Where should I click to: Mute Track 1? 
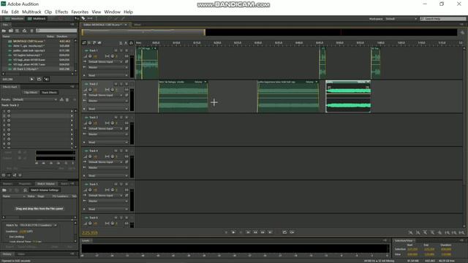tap(116, 50)
